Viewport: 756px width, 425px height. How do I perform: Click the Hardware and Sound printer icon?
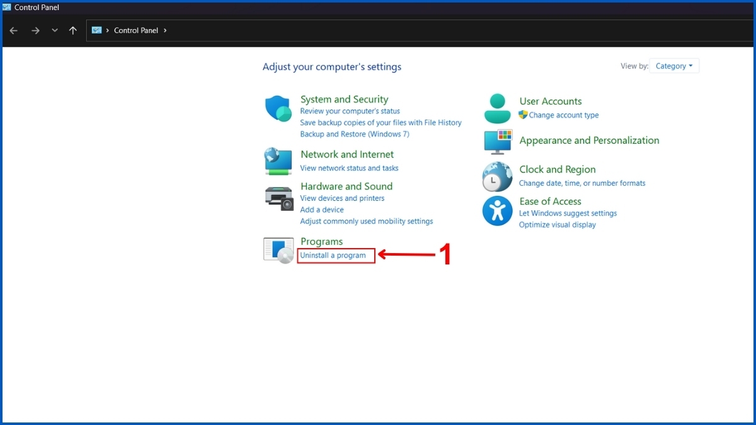click(279, 198)
